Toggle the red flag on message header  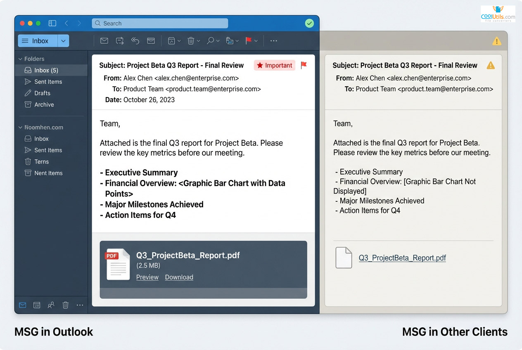click(304, 65)
